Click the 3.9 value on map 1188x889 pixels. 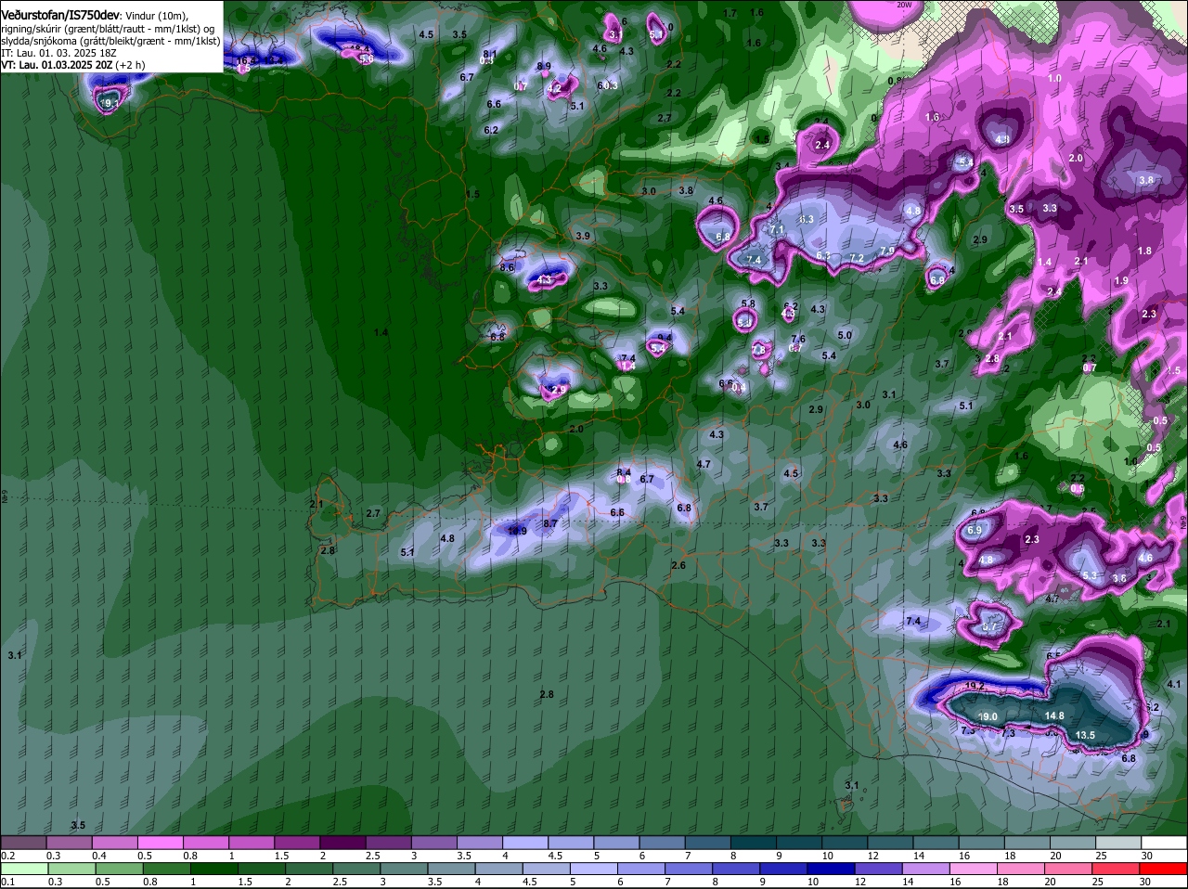point(583,237)
